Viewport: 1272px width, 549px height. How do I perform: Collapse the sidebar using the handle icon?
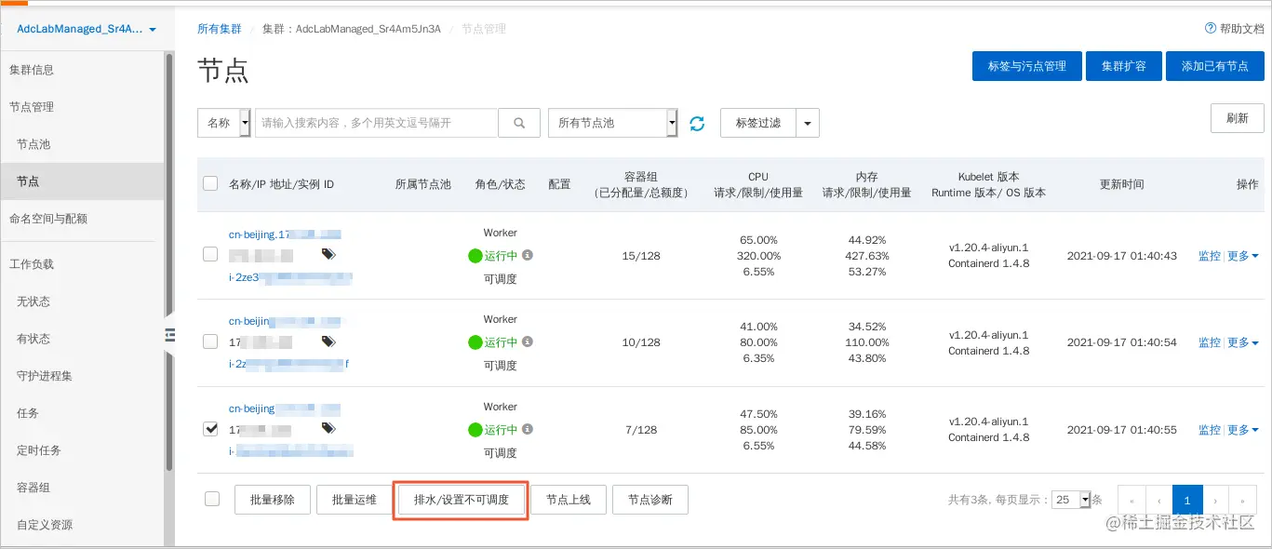pos(169,335)
